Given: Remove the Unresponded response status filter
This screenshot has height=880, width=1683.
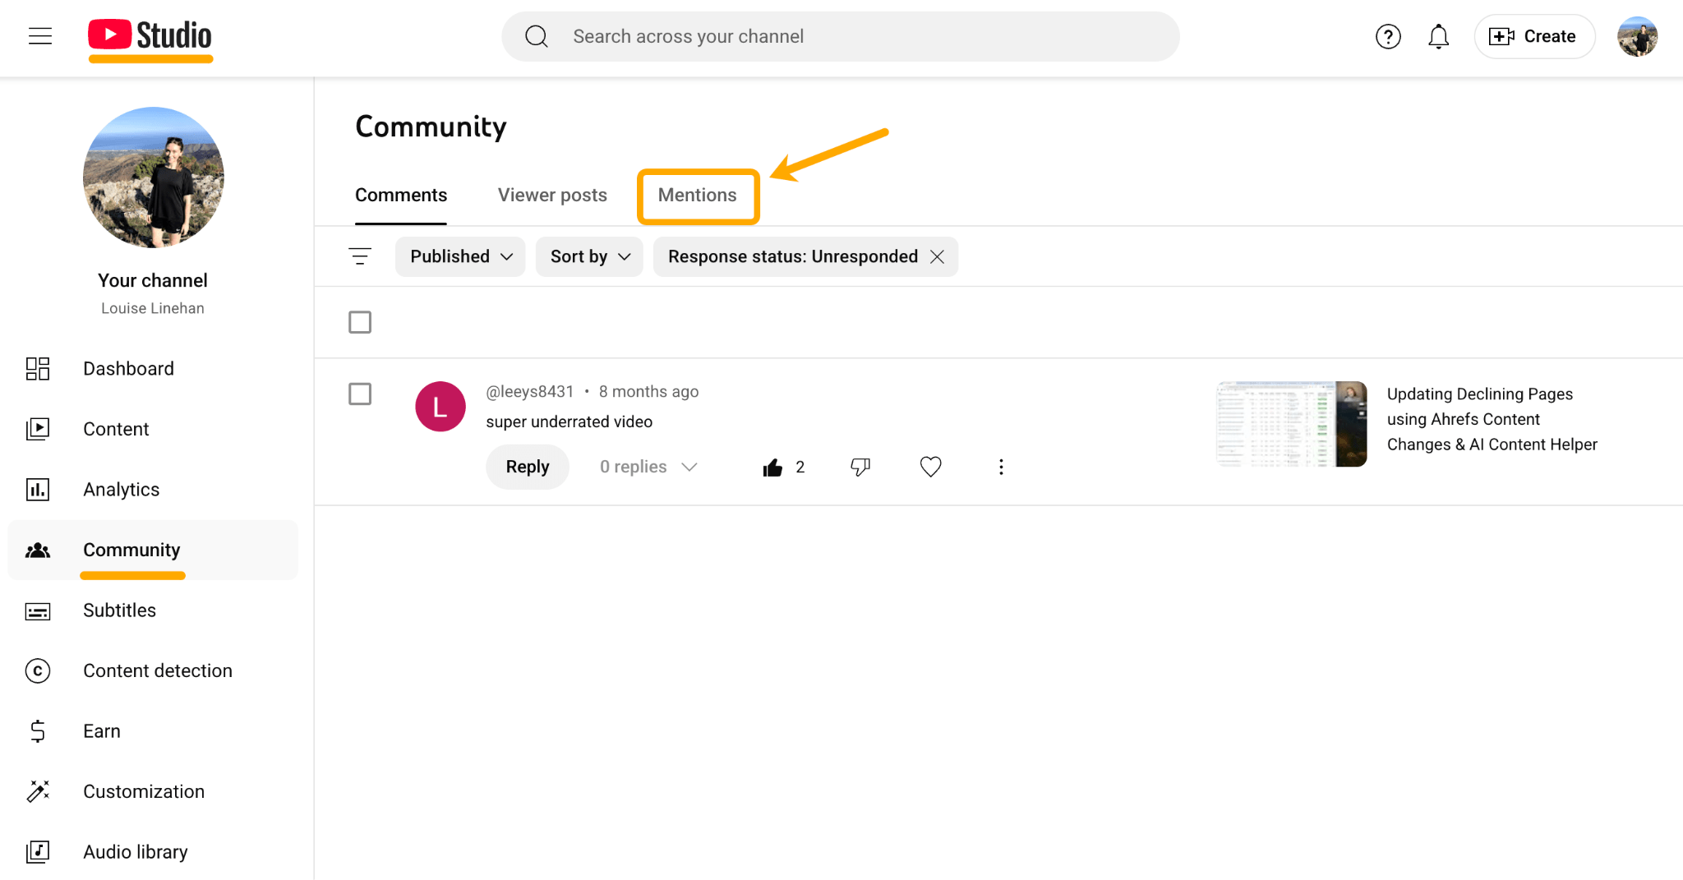Looking at the screenshot, I should click(x=937, y=256).
